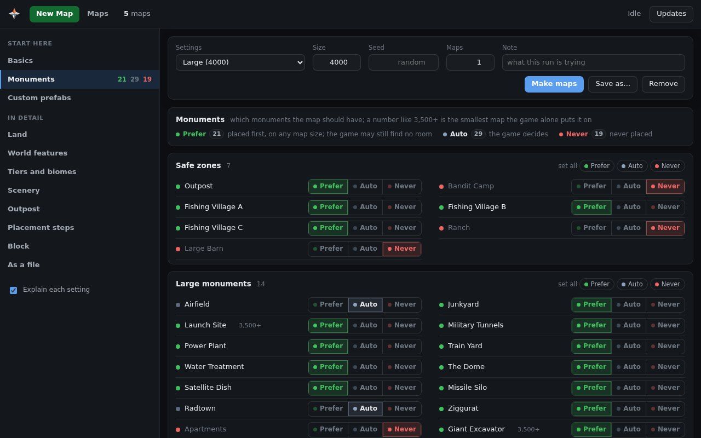Set Fishing Village A to Auto
701x438 pixels.
365,208
